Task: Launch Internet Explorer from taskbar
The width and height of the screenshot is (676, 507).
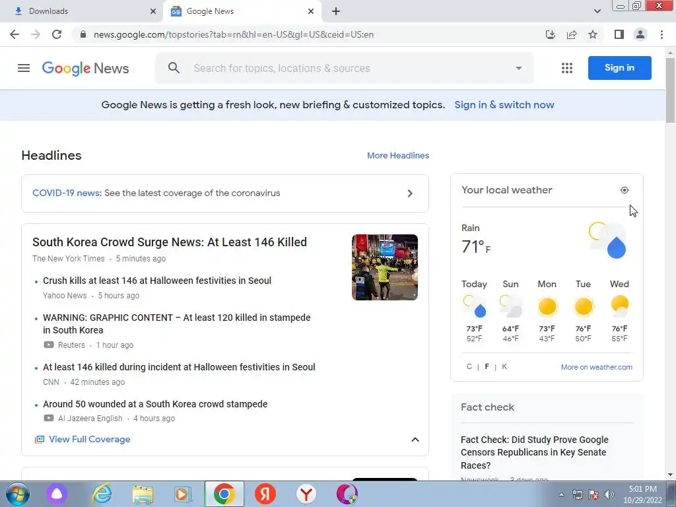Action: click(101, 494)
